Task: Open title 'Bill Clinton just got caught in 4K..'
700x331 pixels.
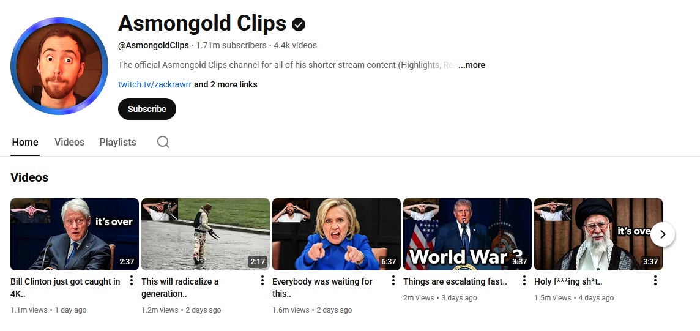Action: [x=65, y=288]
